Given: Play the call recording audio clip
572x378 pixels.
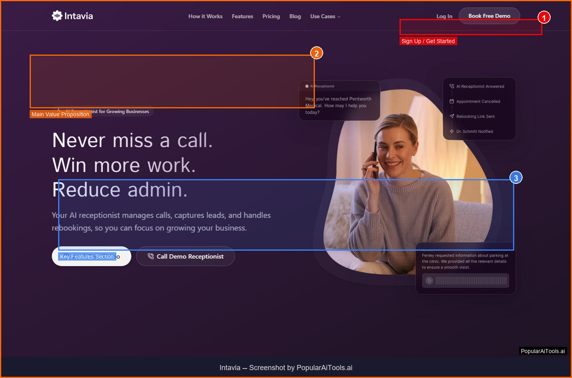Looking at the screenshot, I should coord(429,281).
